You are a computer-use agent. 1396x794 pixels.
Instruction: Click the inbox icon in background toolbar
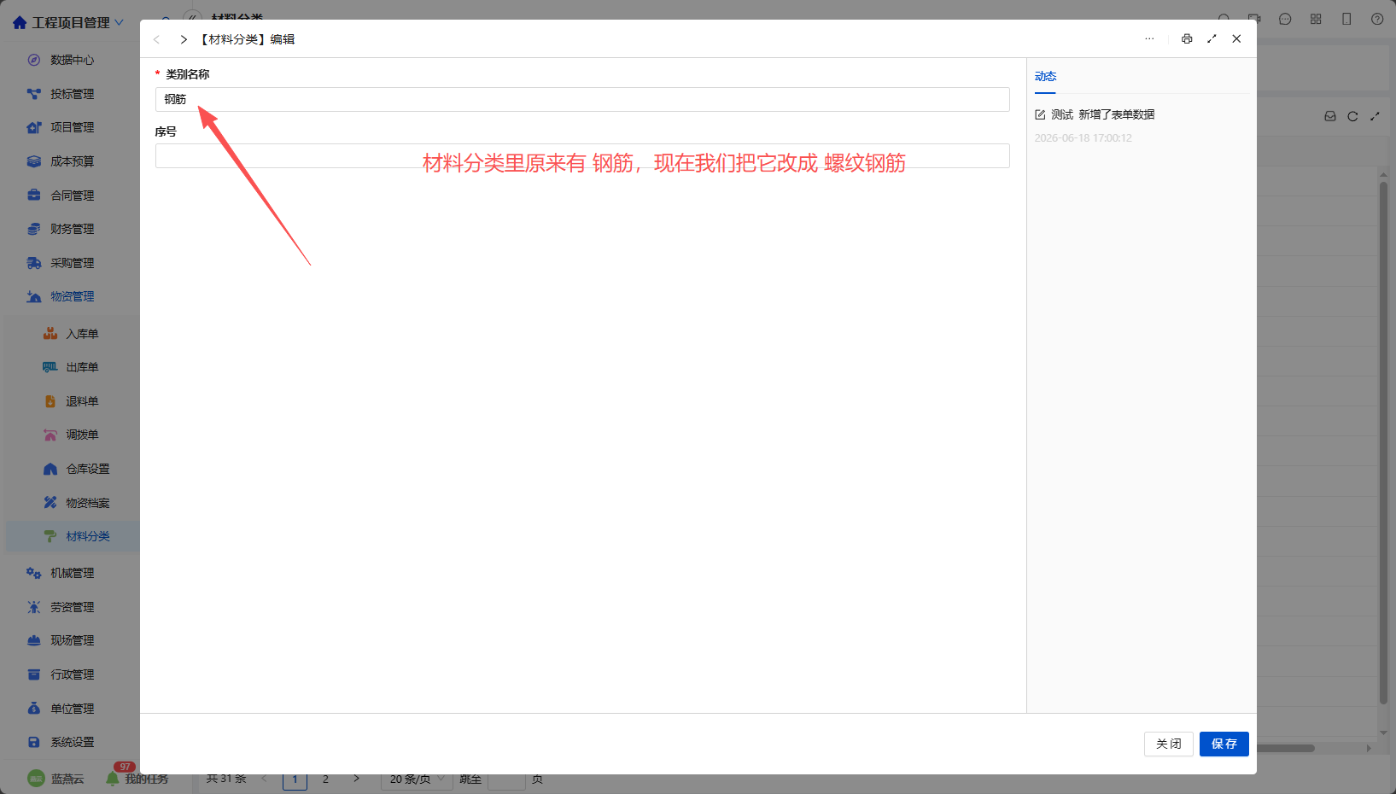pyautogui.click(x=1330, y=116)
